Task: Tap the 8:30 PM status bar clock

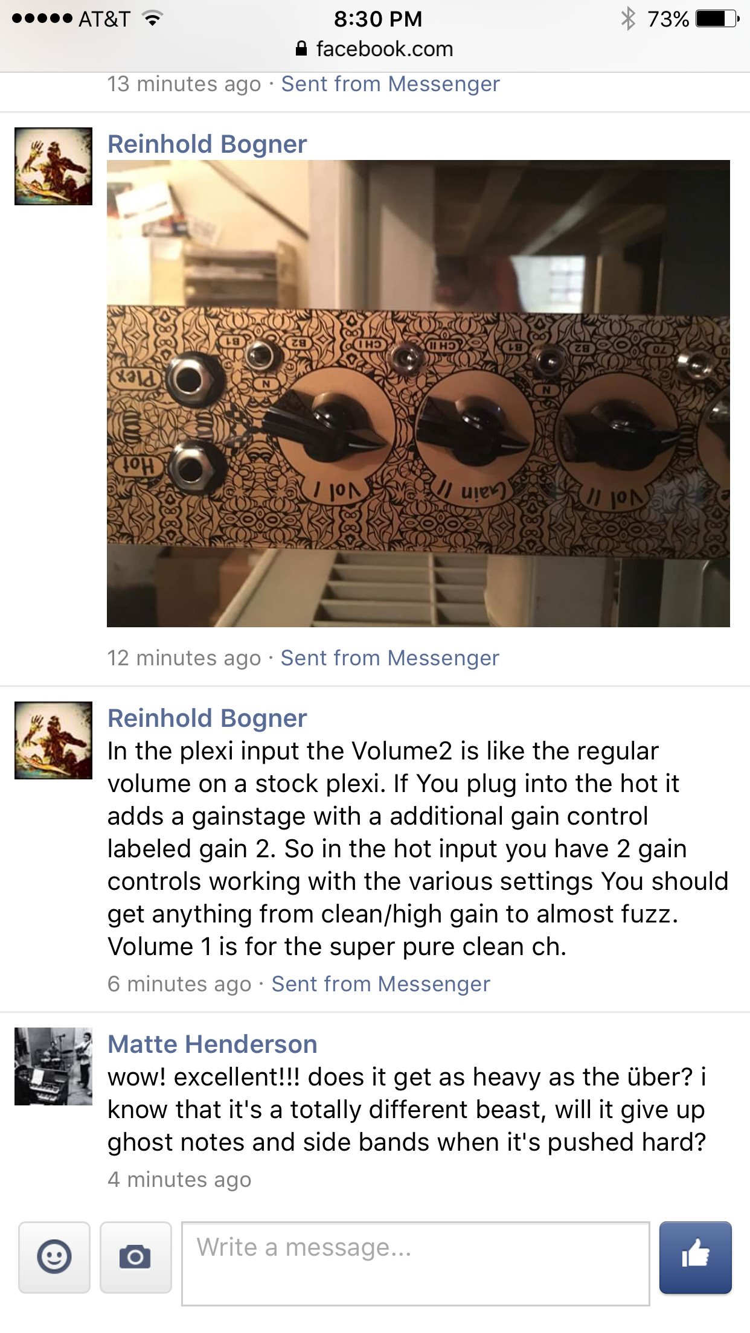Action: 378,19
